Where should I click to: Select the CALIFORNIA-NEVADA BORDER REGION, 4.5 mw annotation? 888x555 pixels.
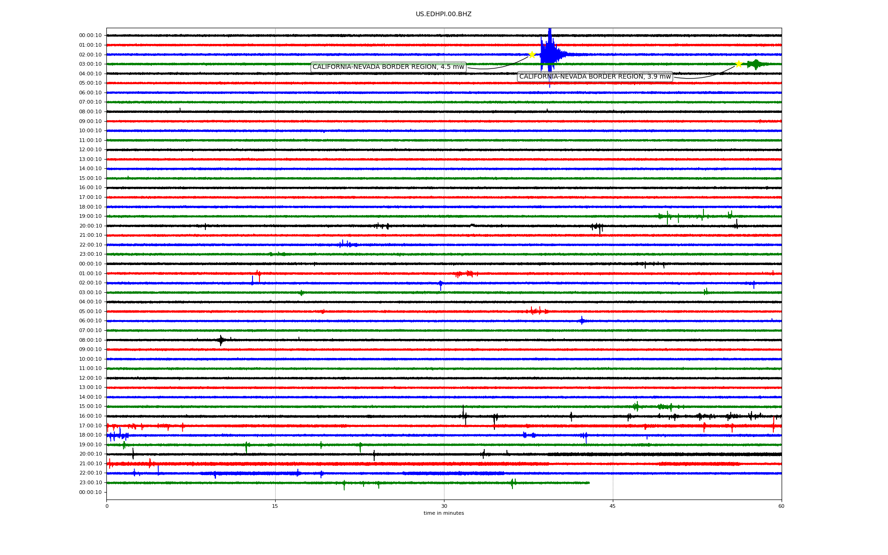tap(388, 67)
